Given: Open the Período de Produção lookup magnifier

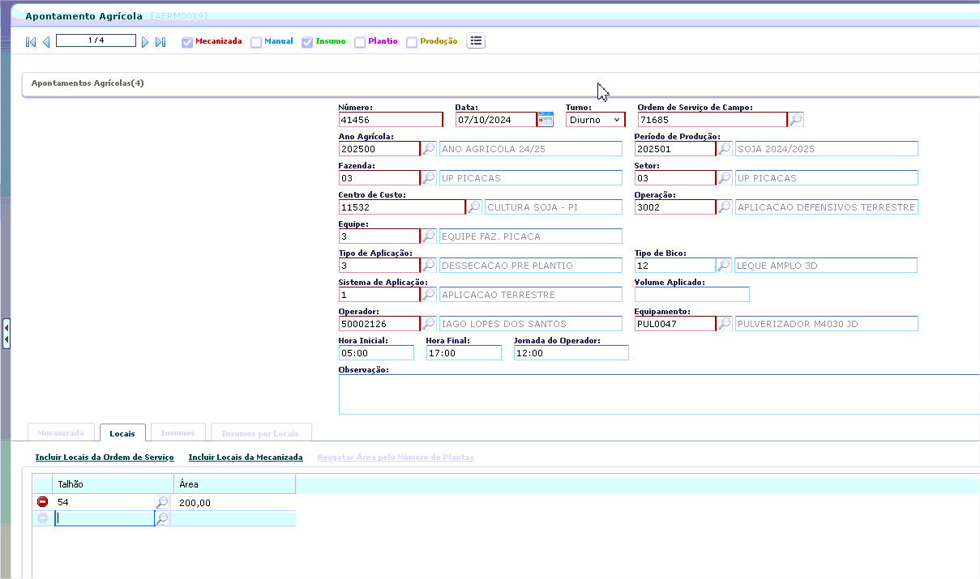Looking at the screenshot, I should tap(725, 148).
